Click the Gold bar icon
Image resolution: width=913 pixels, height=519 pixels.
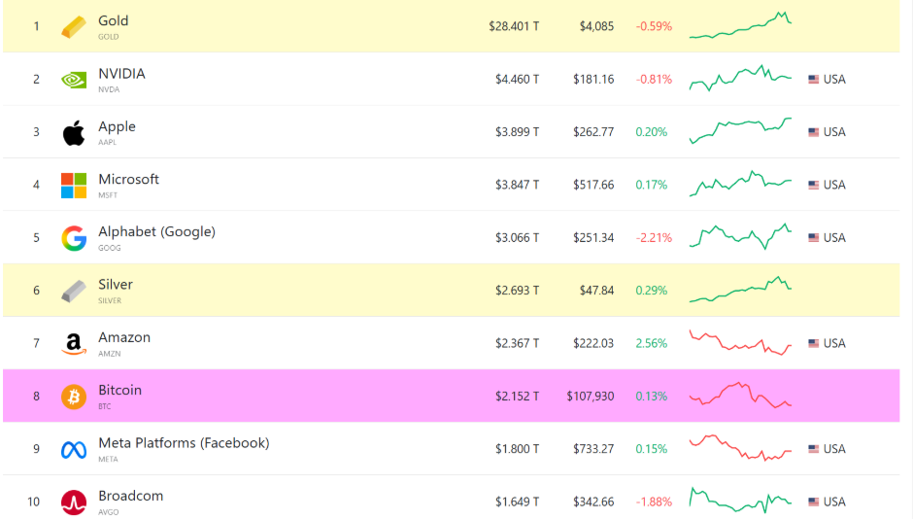point(74,26)
